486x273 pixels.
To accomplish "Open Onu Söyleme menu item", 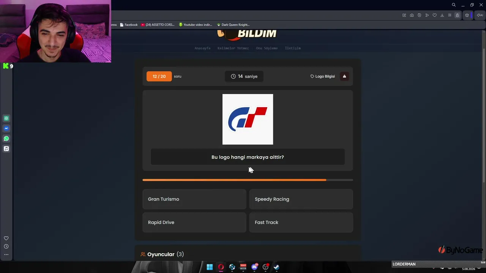I will tap(267, 48).
